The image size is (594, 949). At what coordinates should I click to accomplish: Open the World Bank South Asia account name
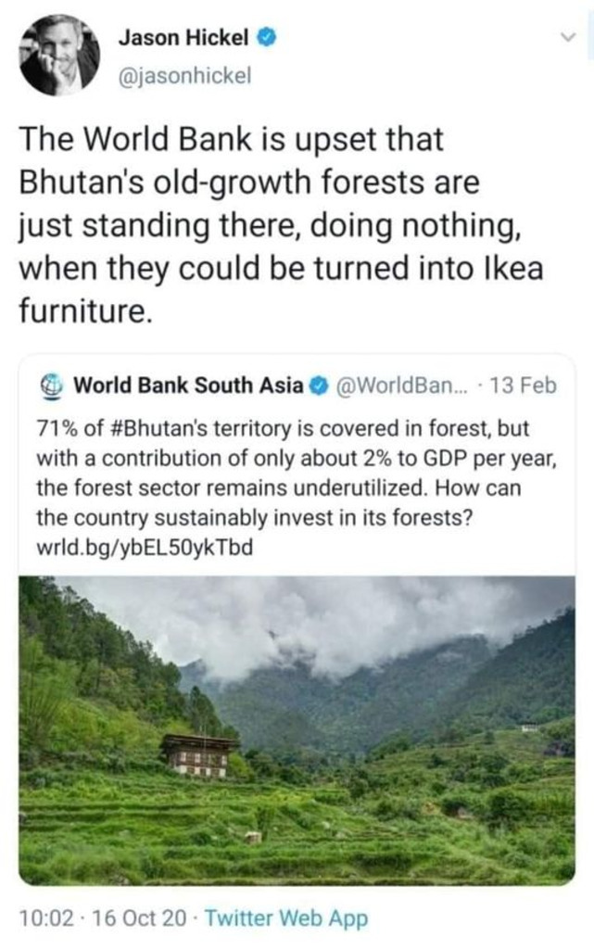(x=188, y=385)
